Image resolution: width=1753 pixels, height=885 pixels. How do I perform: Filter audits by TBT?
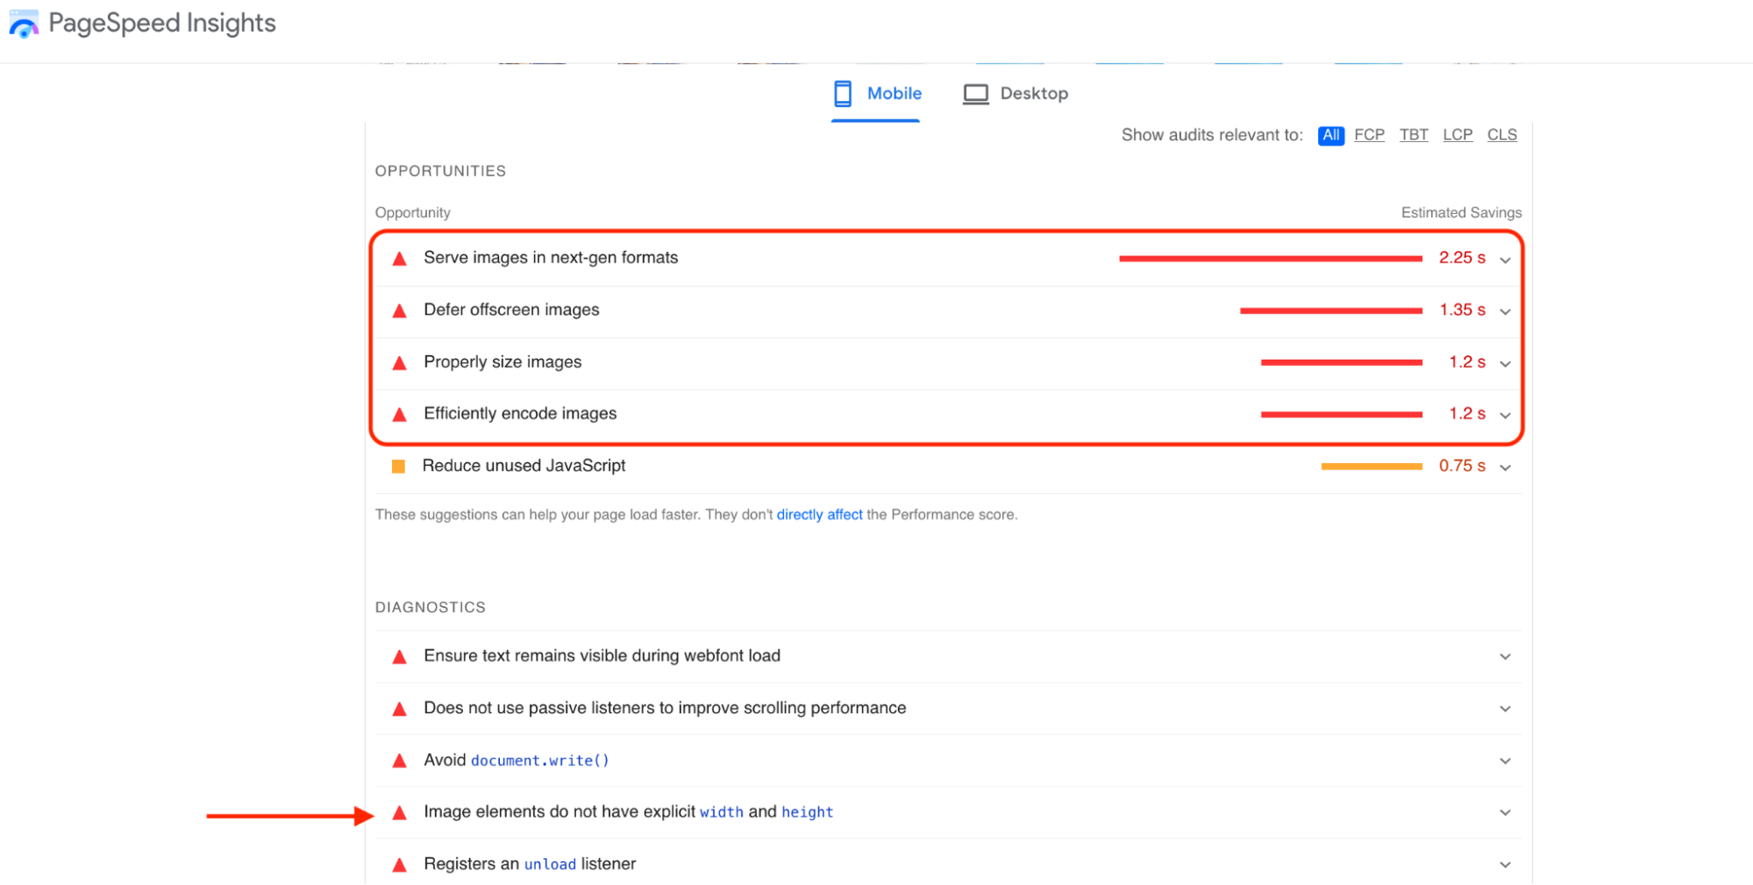click(1414, 135)
